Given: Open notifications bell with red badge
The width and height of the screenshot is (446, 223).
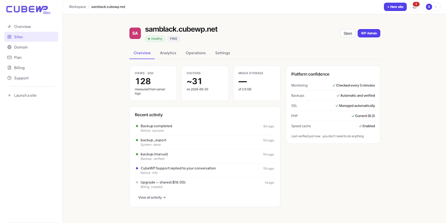Looking at the screenshot, I should coord(414,7).
